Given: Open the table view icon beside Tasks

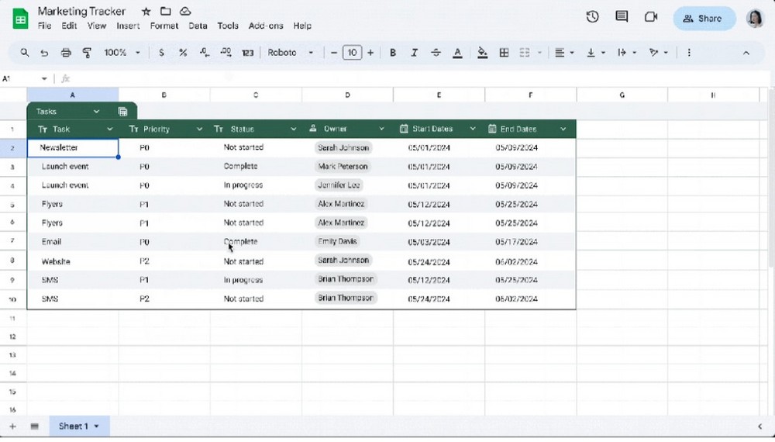Looking at the screenshot, I should [122, 112].
